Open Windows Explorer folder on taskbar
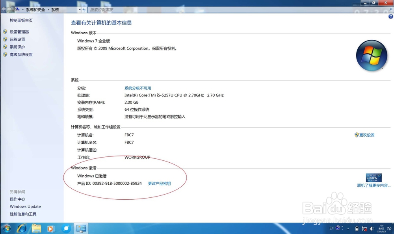 [x=36, y=228]
